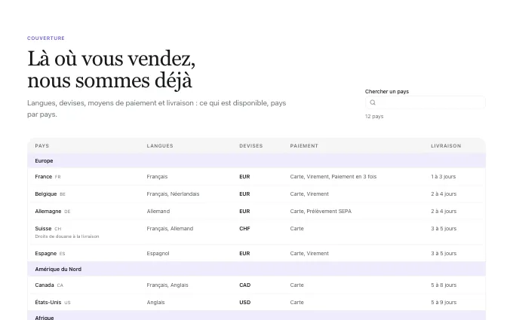Click the USD currency cell
The height and width of the screenshot is (320, 513).
point(244,303)
